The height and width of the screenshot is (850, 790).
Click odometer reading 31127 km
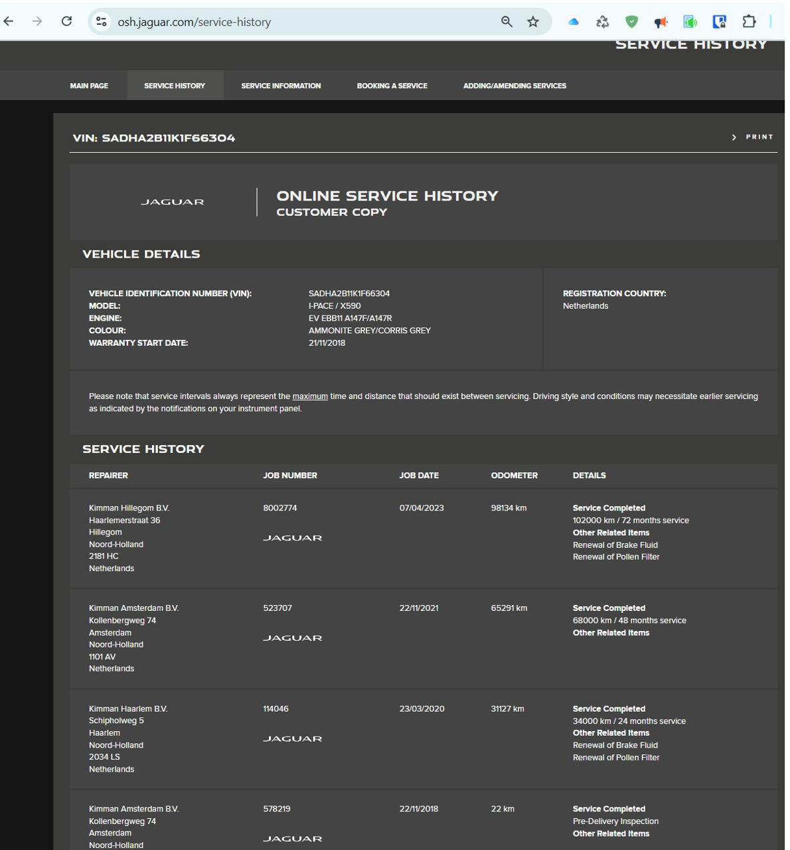tap(507, 709)
